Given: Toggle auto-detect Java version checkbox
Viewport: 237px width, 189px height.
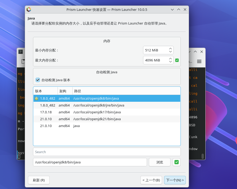Looking at the screenshot, I should [x=38, y=80].
